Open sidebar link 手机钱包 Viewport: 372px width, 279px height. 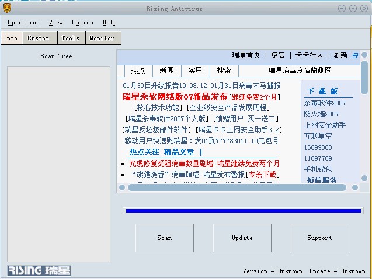click(318, 169)
